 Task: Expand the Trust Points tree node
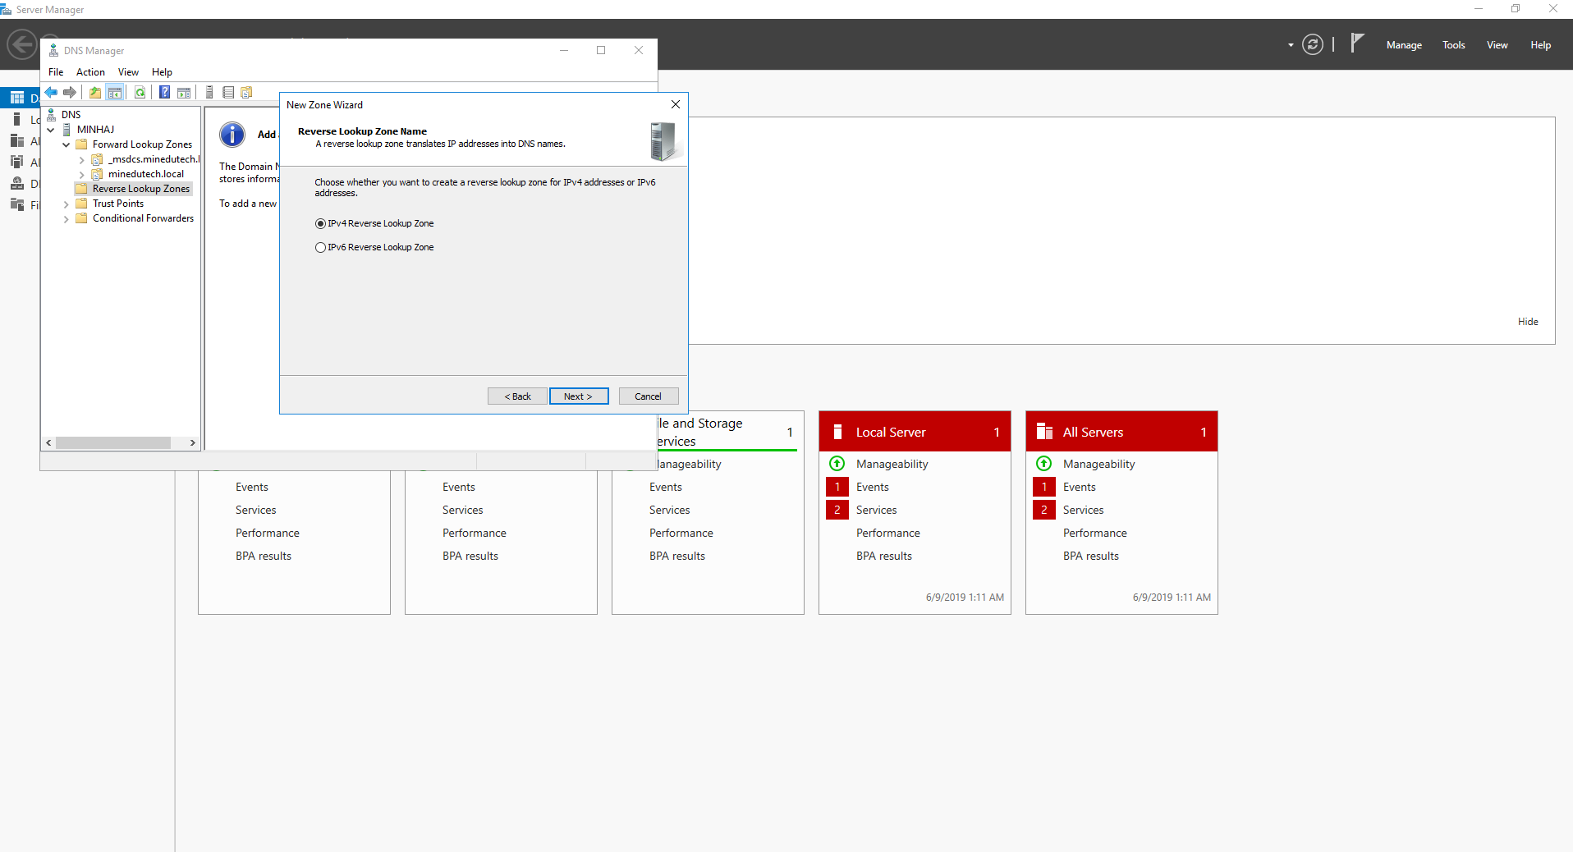click(66, 203)
